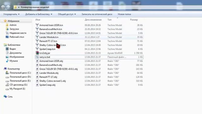
Task: Open the Упорядочить dropdown menu
Action: pos(11,14)
